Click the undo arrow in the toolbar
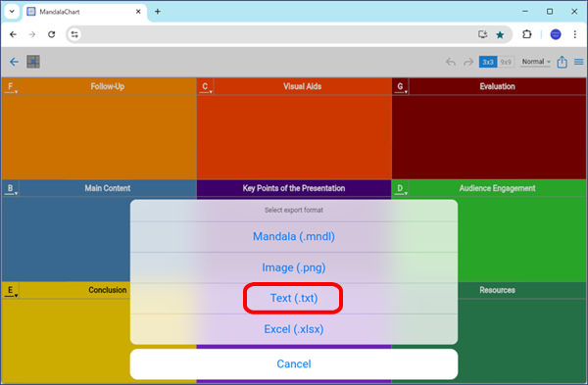 451,62
